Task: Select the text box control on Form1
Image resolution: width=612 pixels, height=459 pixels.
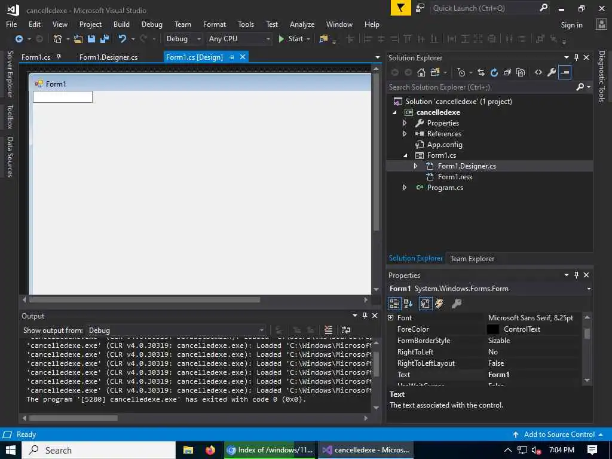Action: pos(62,97)
